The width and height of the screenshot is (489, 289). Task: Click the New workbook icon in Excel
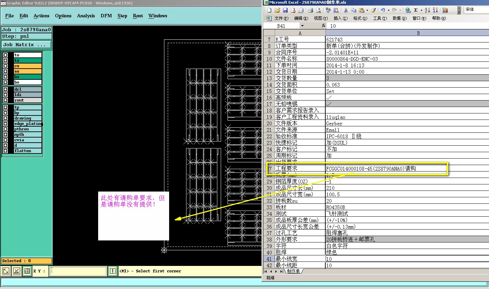tap(269, 10)
